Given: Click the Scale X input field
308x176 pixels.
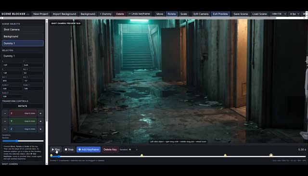Looking at the screenshot, I should (12, 88).
